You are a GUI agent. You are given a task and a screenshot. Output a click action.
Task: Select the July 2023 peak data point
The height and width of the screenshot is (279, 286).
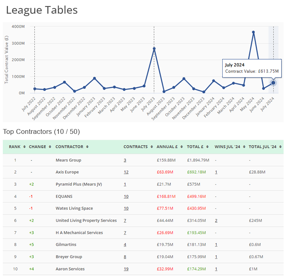(154, 49)
